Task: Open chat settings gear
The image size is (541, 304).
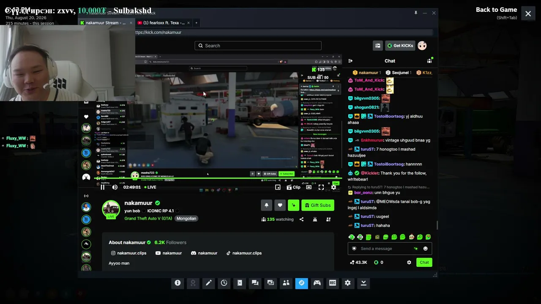Action: 409,262
